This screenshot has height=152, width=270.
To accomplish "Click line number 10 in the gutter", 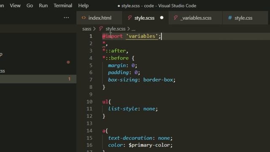I will point(89,102).
